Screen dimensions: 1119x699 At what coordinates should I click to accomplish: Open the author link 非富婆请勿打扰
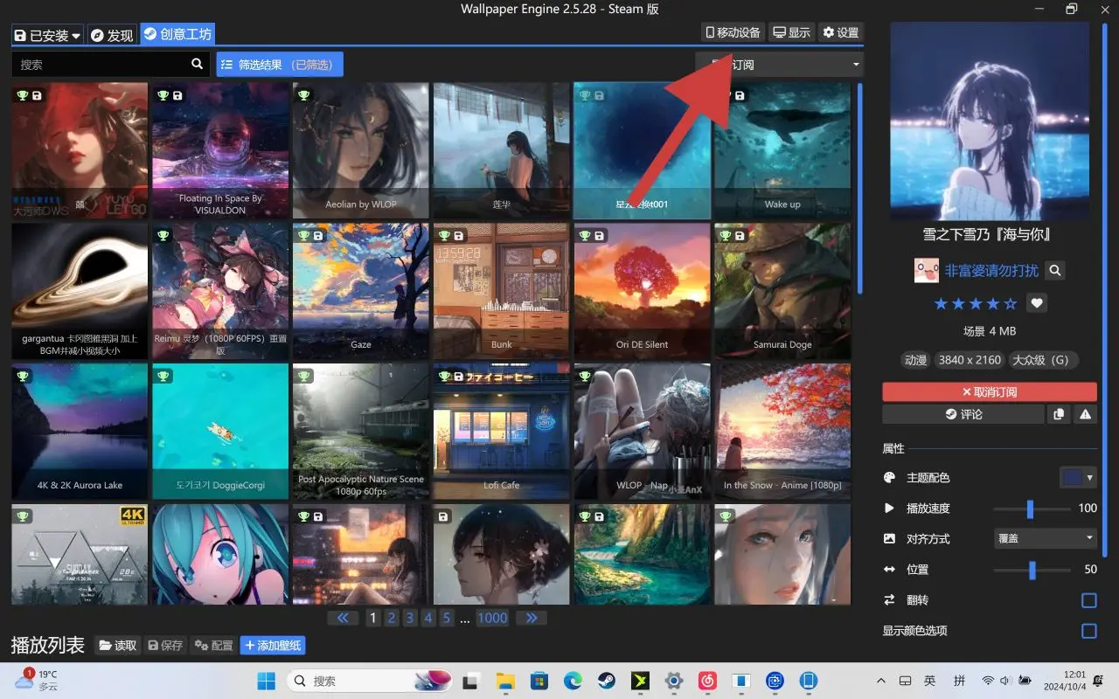(x=991, y=271)
